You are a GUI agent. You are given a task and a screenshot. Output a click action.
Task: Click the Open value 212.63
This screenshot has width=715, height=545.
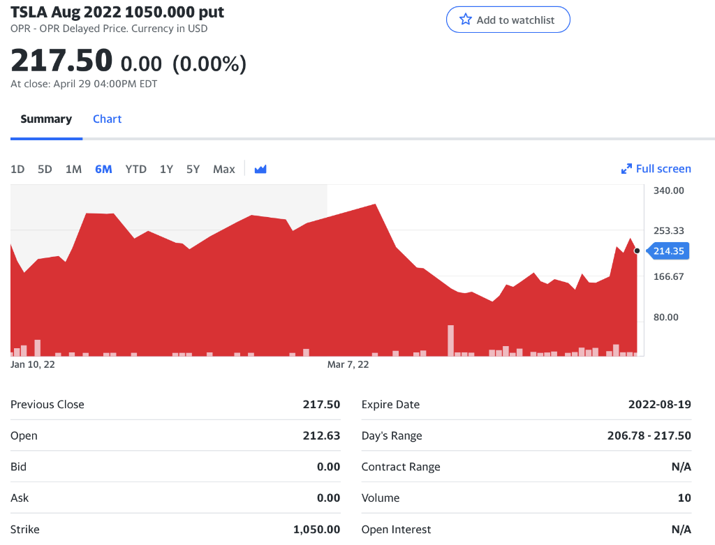(321, 435)
